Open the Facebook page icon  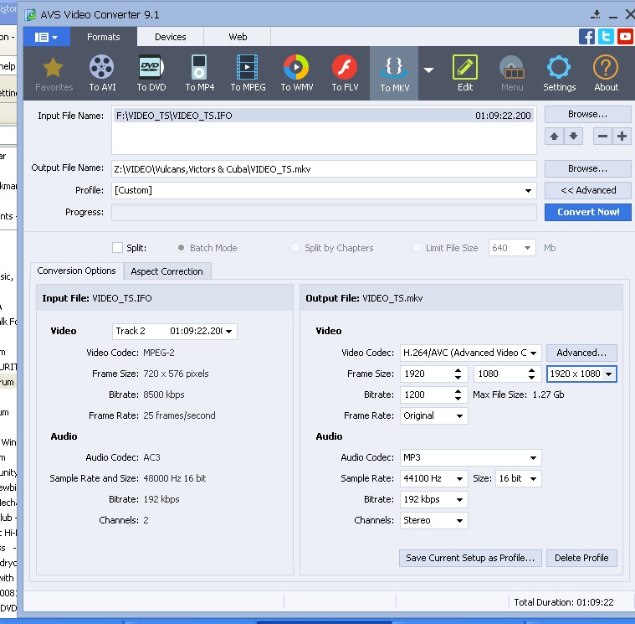586,37
